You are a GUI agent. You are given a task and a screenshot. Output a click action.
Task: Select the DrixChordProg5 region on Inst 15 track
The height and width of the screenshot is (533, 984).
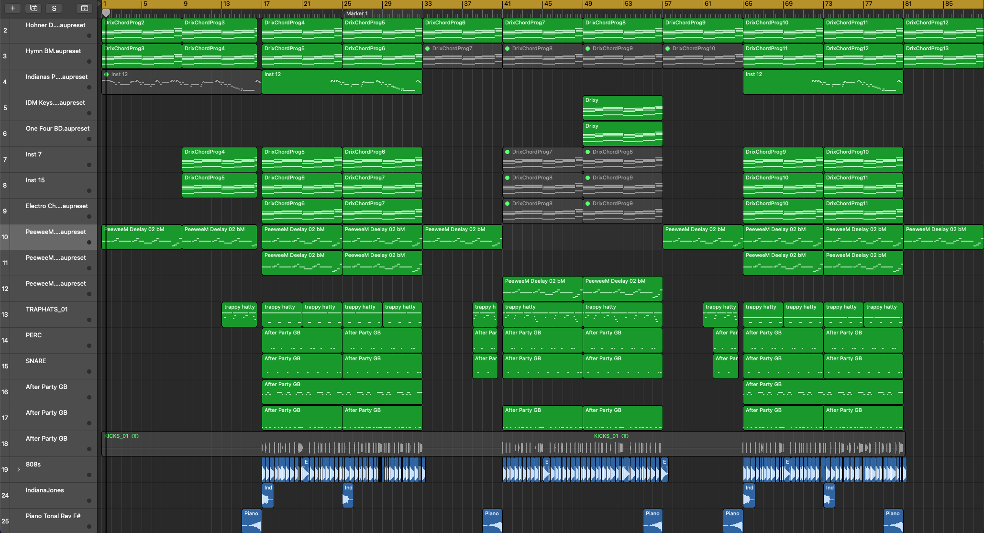tap(220, 186)
